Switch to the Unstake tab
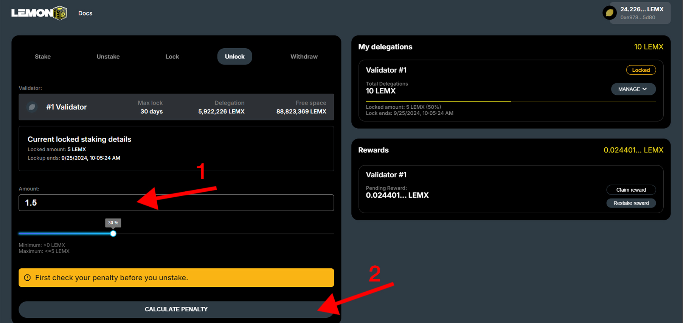This screenshot has height=323, width=683. pyautogui.click(x=108, y=57)
